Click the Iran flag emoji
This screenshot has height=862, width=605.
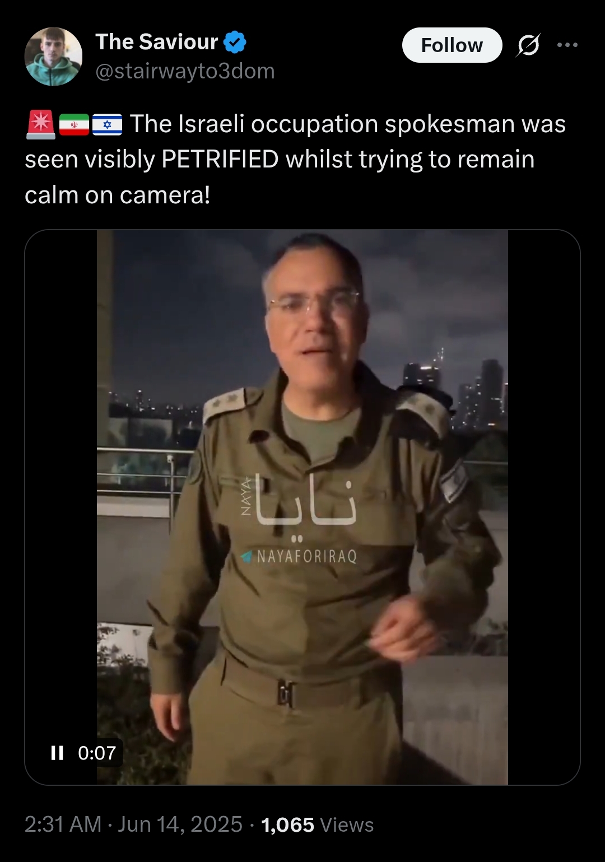(x=74, y=124)
